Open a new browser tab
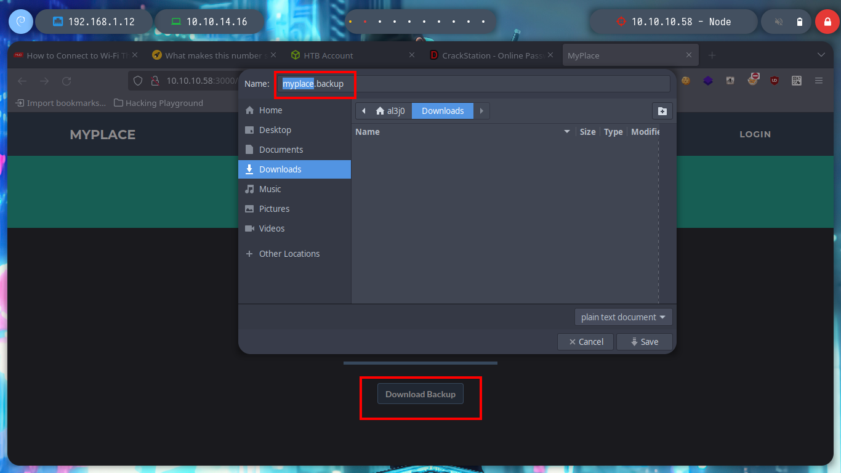 pyautogui.click(x=712, y=55)
